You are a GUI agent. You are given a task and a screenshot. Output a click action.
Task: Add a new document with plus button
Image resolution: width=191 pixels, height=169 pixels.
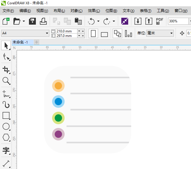[36, 42]
